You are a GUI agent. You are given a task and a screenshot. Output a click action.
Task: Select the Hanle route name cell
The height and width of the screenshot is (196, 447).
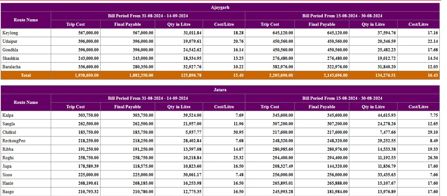26,183
